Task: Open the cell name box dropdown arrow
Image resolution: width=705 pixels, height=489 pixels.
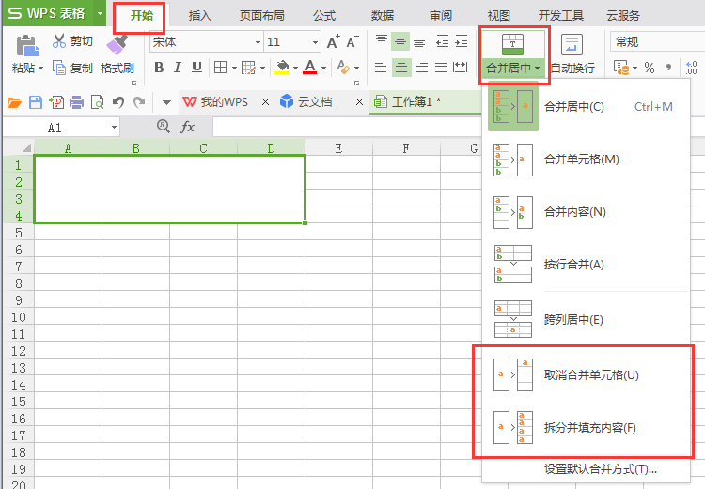Action: click(115, 128)
